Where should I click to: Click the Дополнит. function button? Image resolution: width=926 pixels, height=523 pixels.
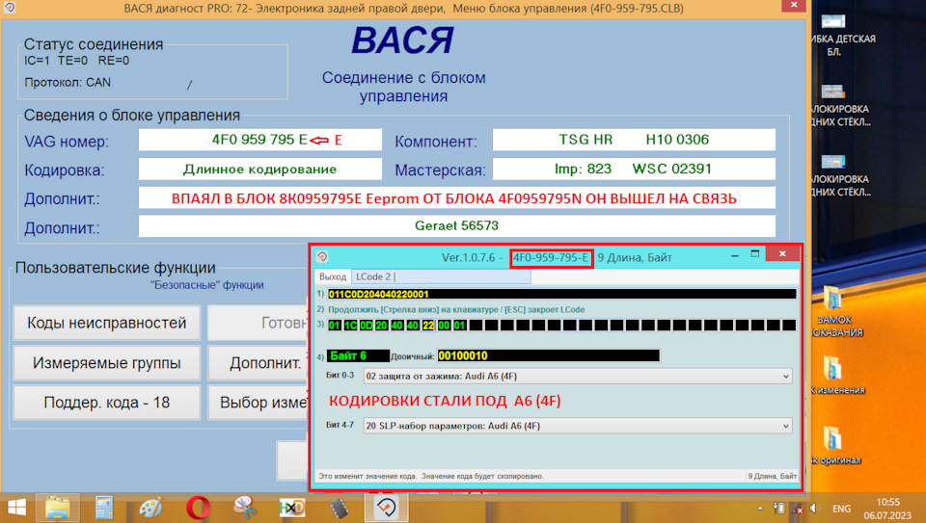[259, 362]
